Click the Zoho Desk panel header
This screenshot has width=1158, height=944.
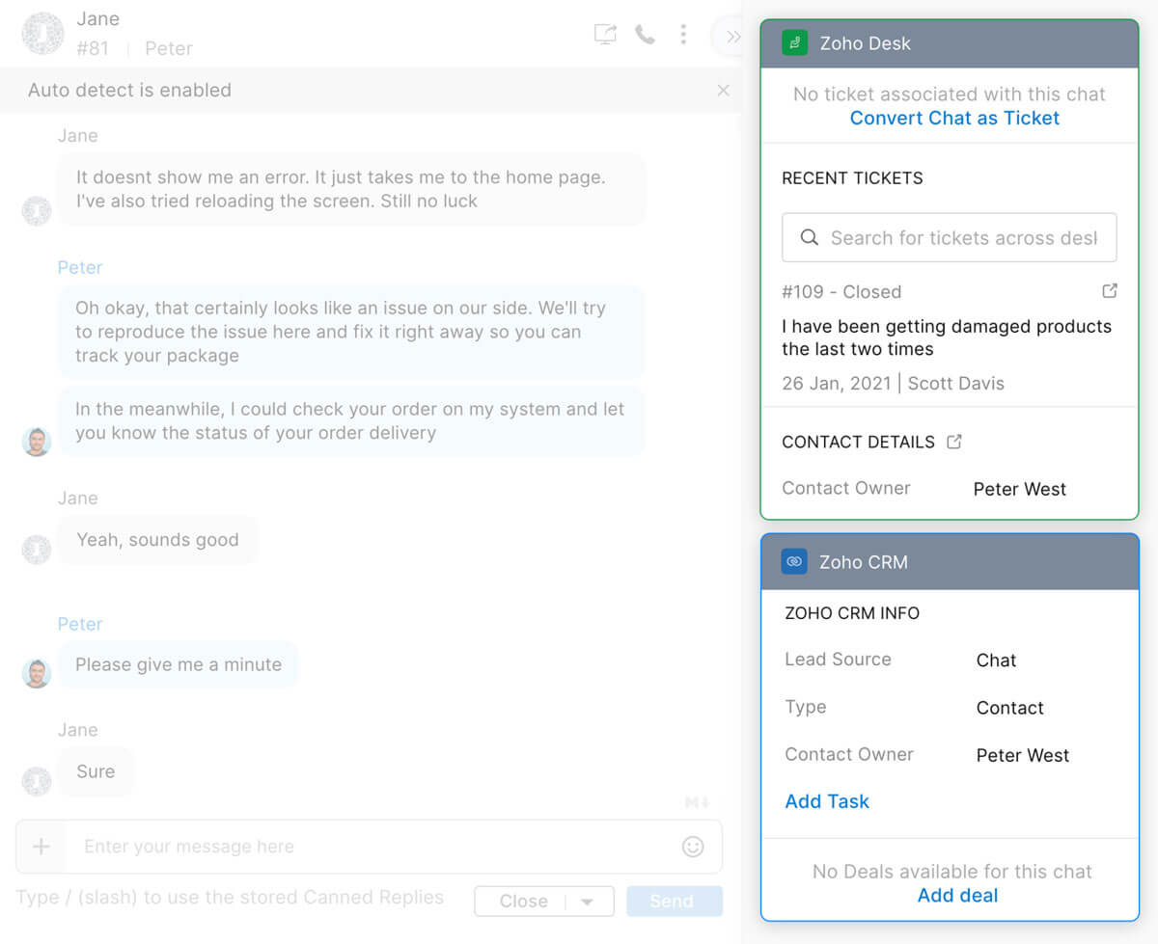tap(950, 43)
